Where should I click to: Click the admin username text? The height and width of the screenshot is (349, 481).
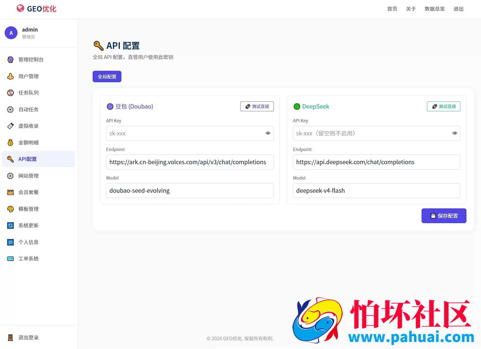coord(30,30)
